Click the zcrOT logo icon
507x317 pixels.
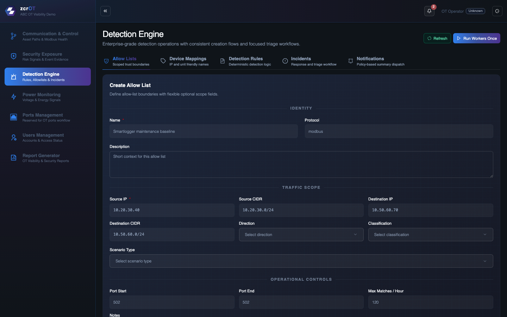(11, 11)
